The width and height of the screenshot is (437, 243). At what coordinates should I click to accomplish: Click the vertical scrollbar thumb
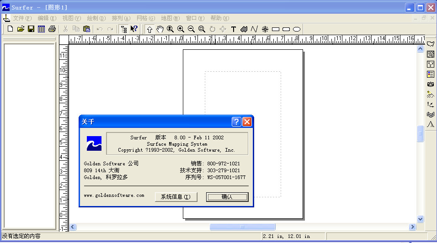(420, 134)
